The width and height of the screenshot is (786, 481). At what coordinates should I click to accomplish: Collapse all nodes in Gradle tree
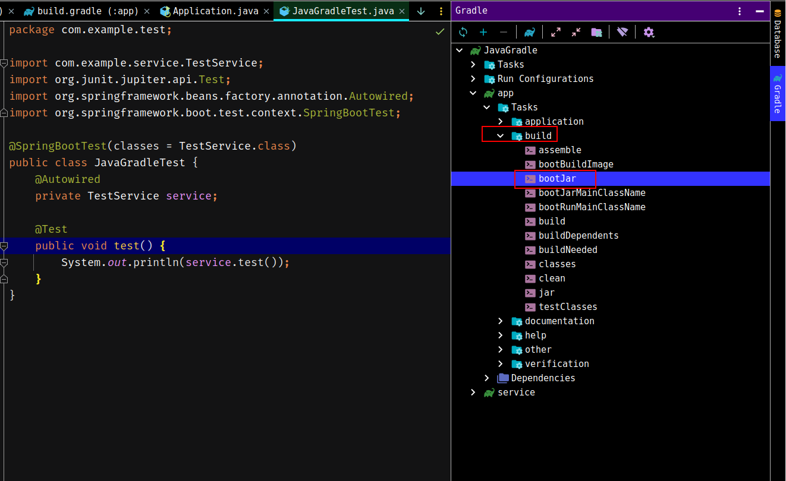(576, 32)
